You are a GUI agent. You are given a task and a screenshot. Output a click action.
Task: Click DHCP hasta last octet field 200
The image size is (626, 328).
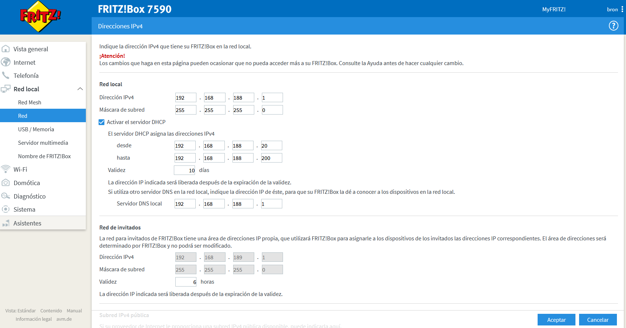coord(271,158)
